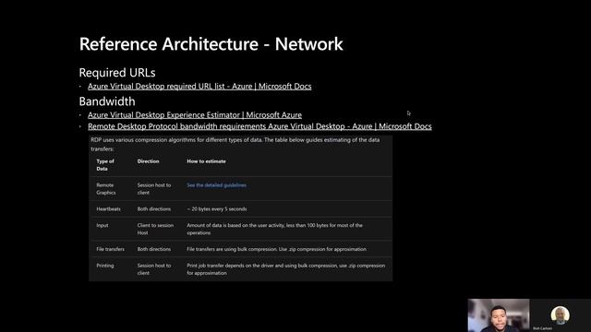Select the 'Heartbeats' table cell
591x332 pixels.
click(x=109, y=209)
